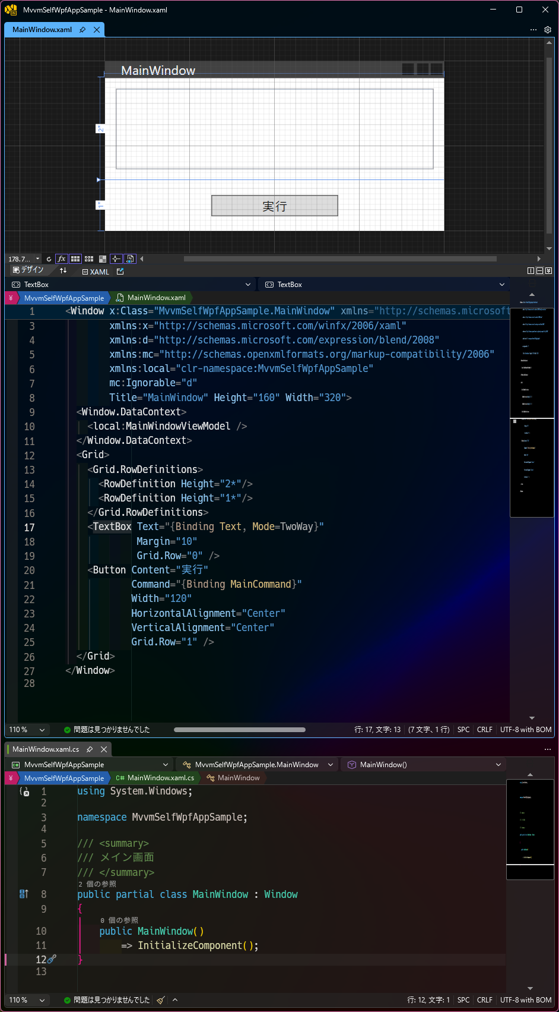Viewport: 559px width, 1012px height.
Task: Click the XAML editor's CRLF line ending indicator
Action: click(x=485, y=730)
